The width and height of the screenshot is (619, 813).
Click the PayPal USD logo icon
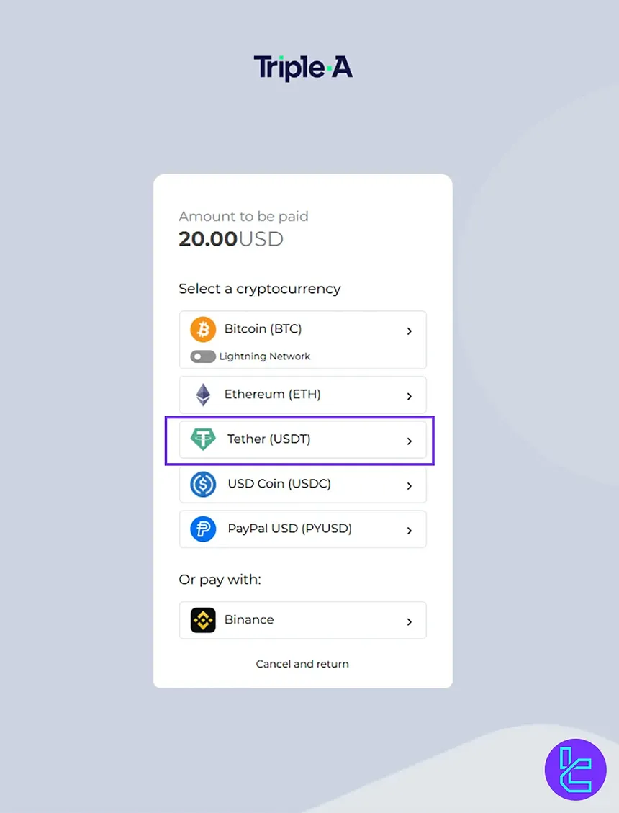pos(202,529)
